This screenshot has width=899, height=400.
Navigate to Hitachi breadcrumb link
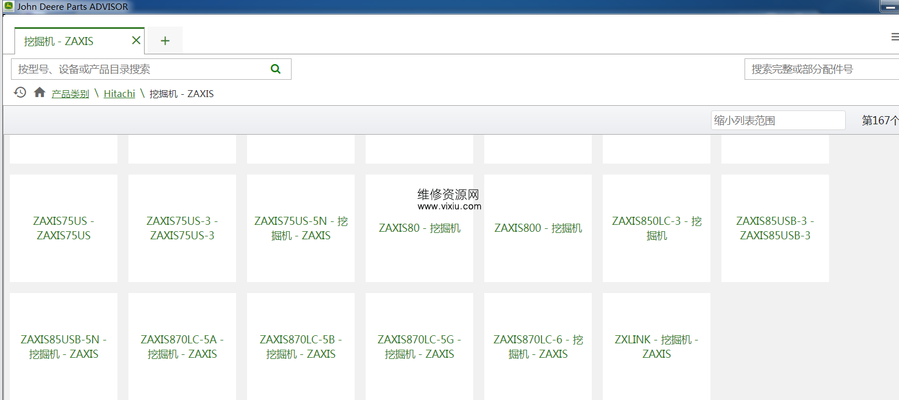119,94
